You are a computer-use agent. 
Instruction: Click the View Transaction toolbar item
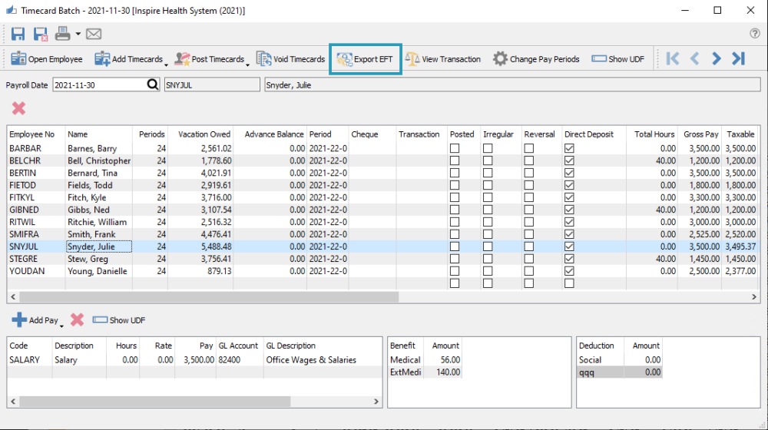[x=442, y=59]
